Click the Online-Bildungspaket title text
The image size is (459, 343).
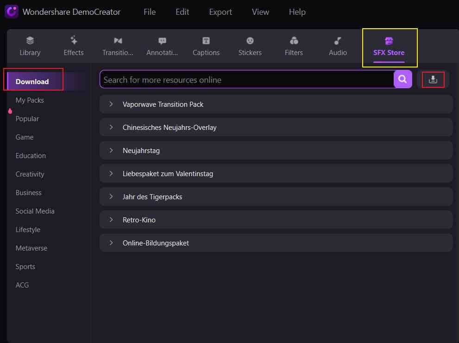(156, 243)
